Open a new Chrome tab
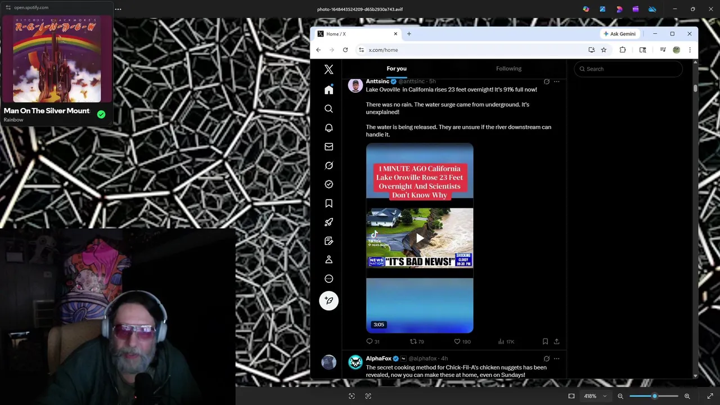 409,34
